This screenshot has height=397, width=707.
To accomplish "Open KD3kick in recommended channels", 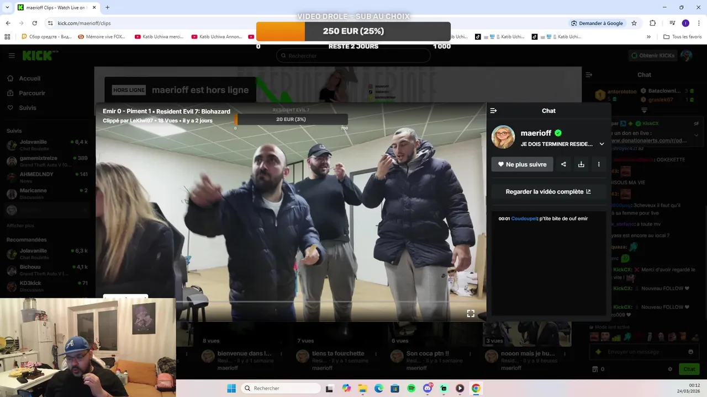I will (x=46, y=286).
